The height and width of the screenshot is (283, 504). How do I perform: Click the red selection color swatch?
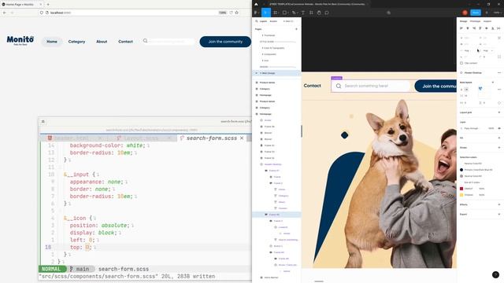coord(461,189)
